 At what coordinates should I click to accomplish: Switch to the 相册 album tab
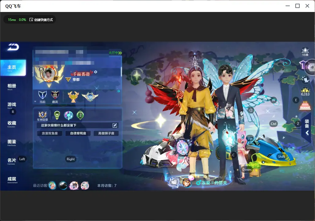point(12,86)
